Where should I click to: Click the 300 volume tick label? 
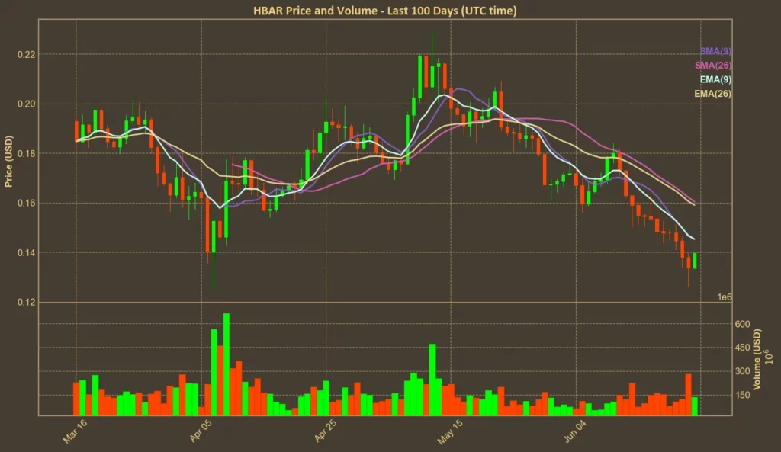742,371
